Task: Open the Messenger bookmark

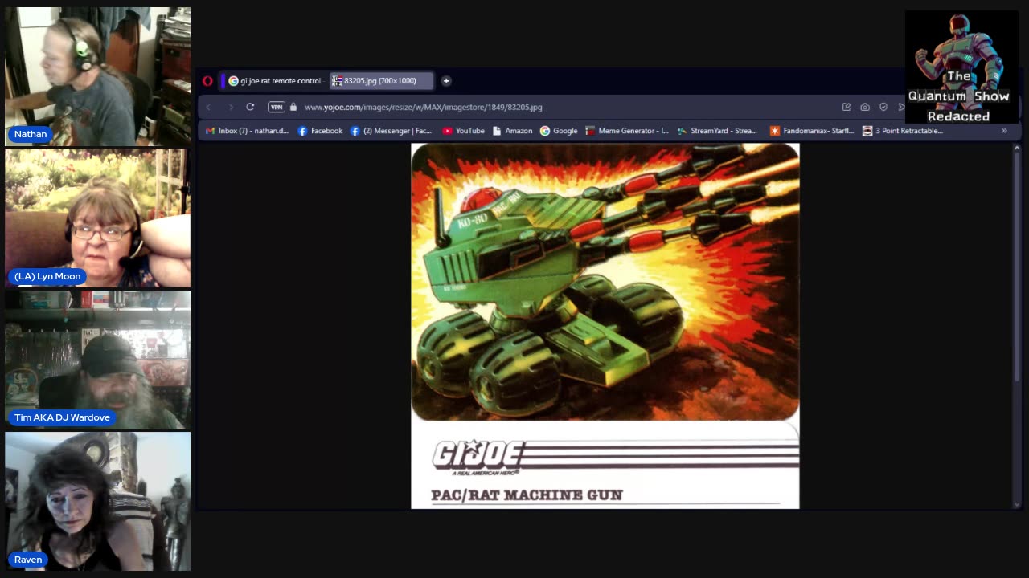Action: 392,131
